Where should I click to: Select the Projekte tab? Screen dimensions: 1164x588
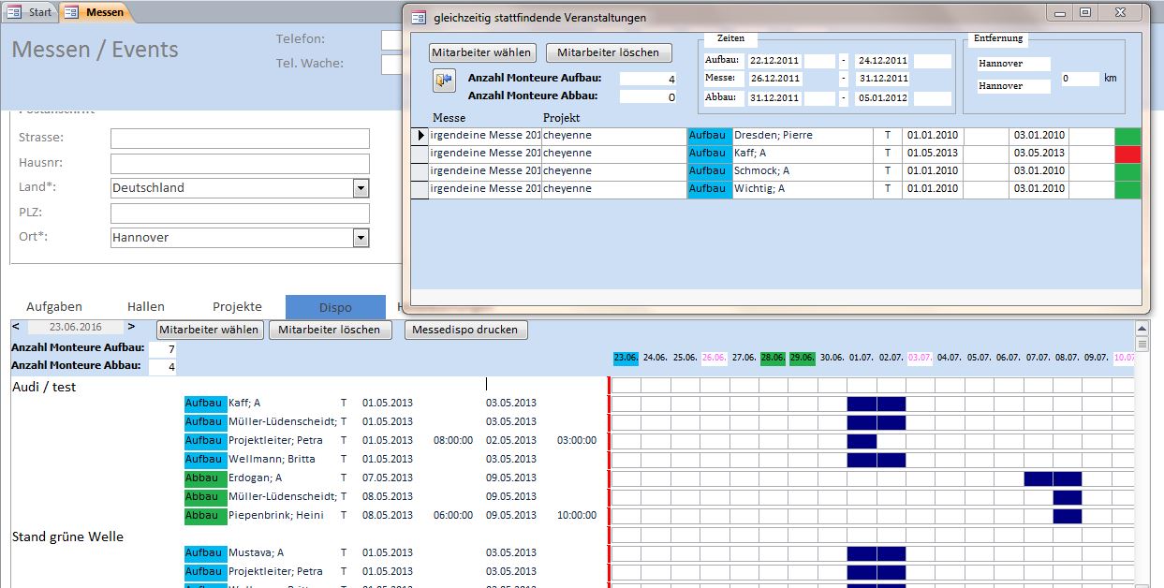click(237, 306)
